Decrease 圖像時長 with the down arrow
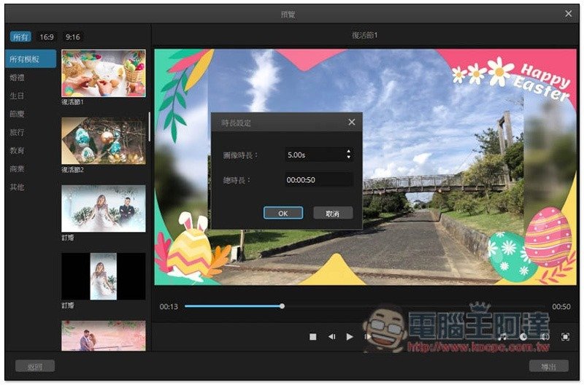 point(348,157)
